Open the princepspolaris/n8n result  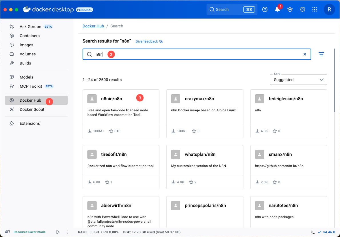pos(205,212)
